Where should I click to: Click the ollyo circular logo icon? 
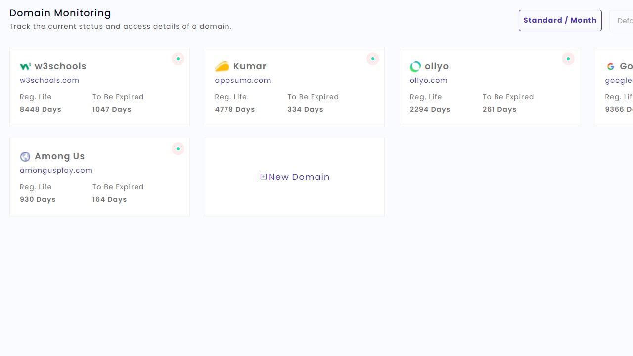pyautogui.click(x=415, y=66)
